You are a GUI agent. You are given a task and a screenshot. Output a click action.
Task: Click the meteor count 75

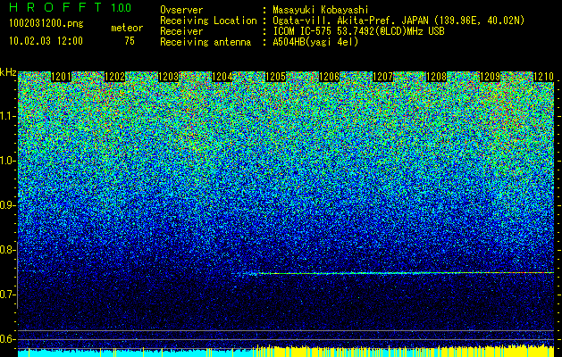(x=130, y=41)
